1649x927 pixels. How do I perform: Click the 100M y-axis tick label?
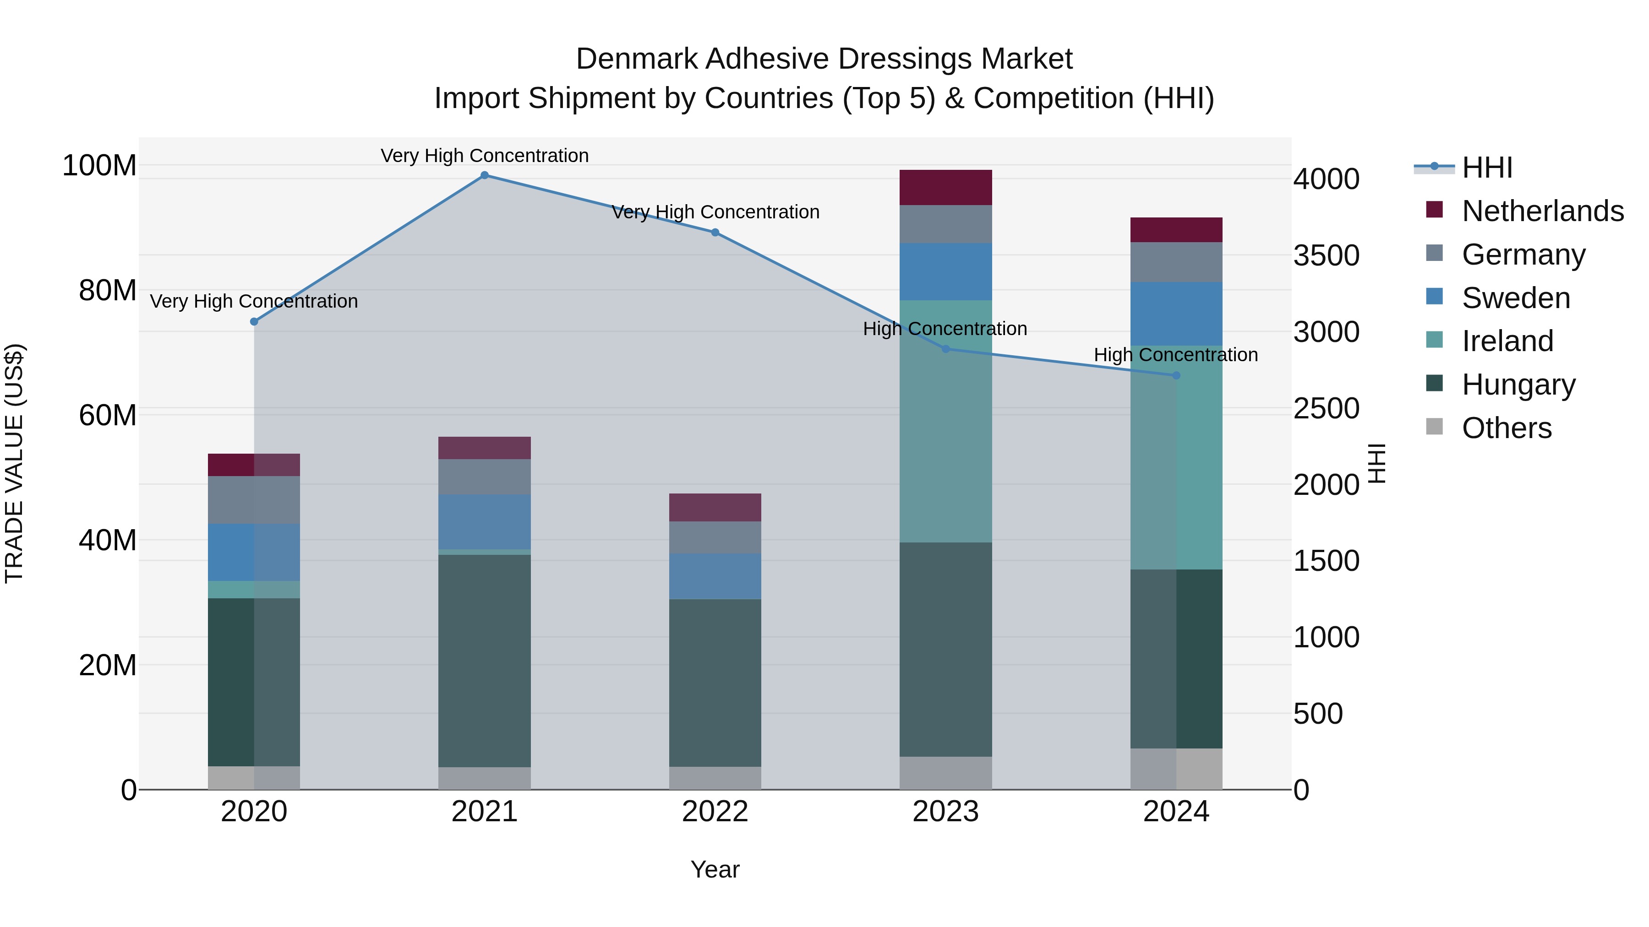[x=99, y=165]
